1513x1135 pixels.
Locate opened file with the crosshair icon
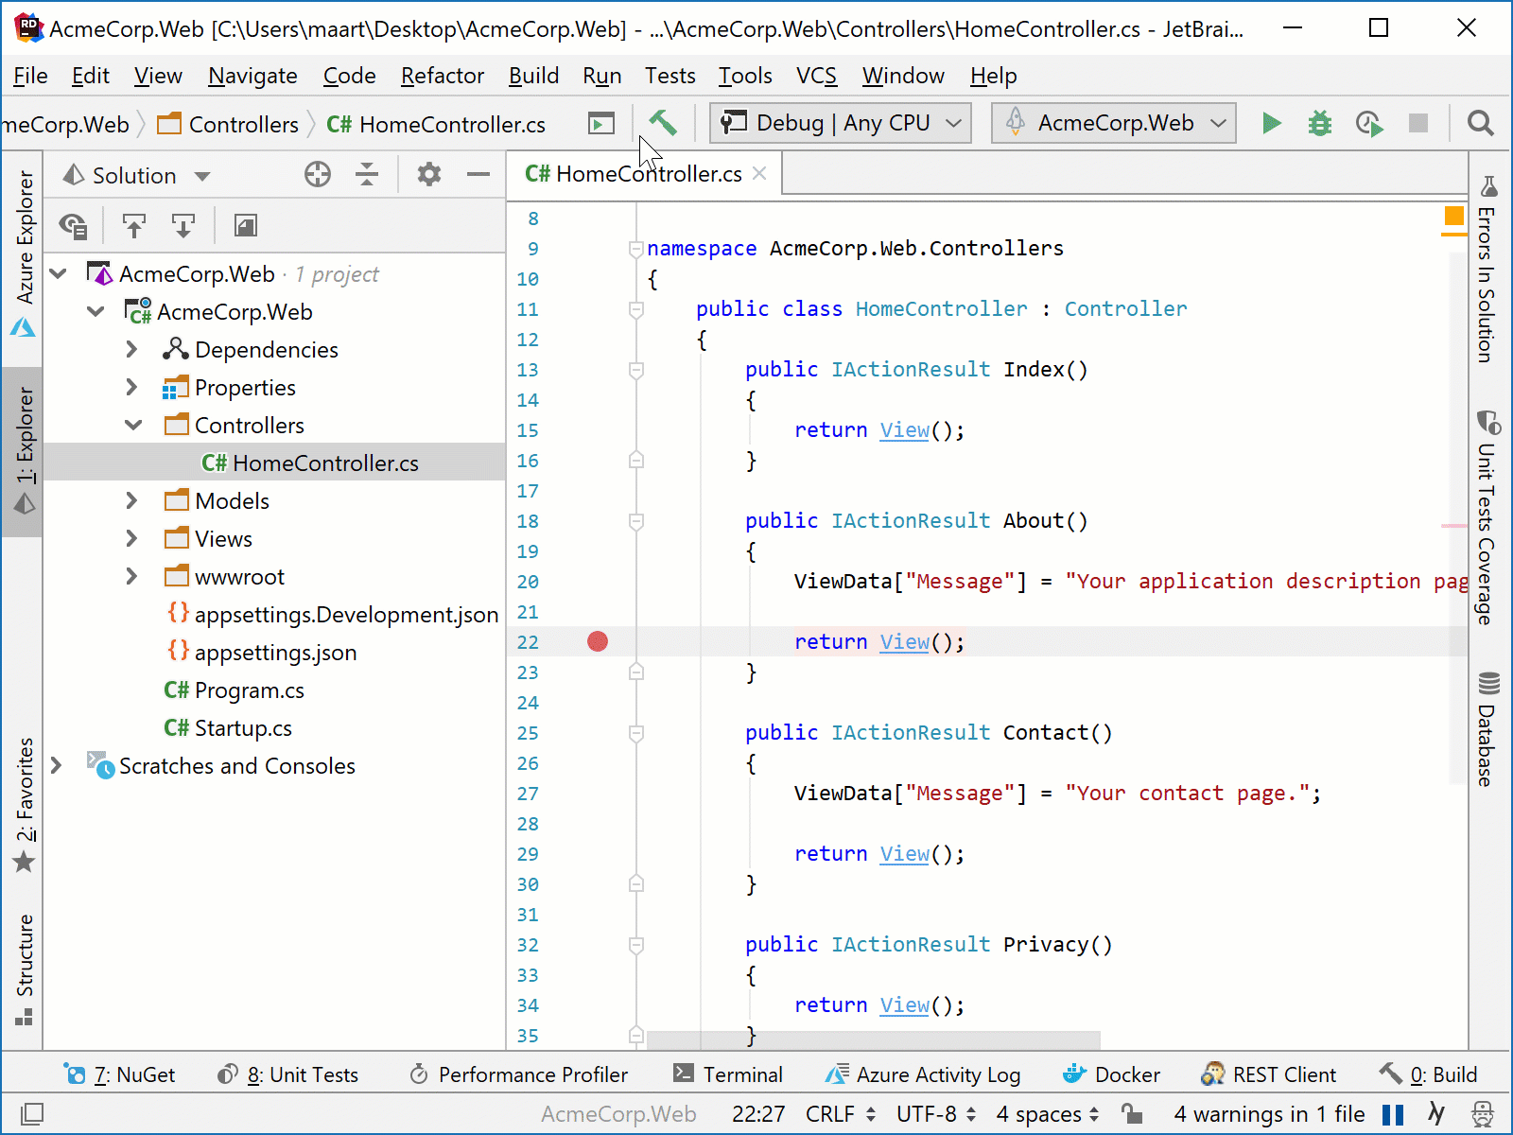317,174
